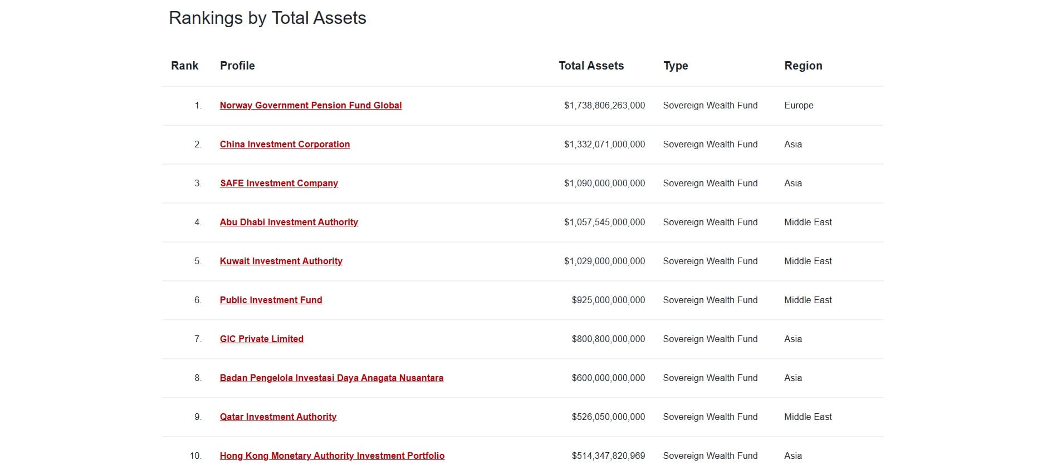
Task: Open Public Investment Fund link
Action: pos(271,300)
